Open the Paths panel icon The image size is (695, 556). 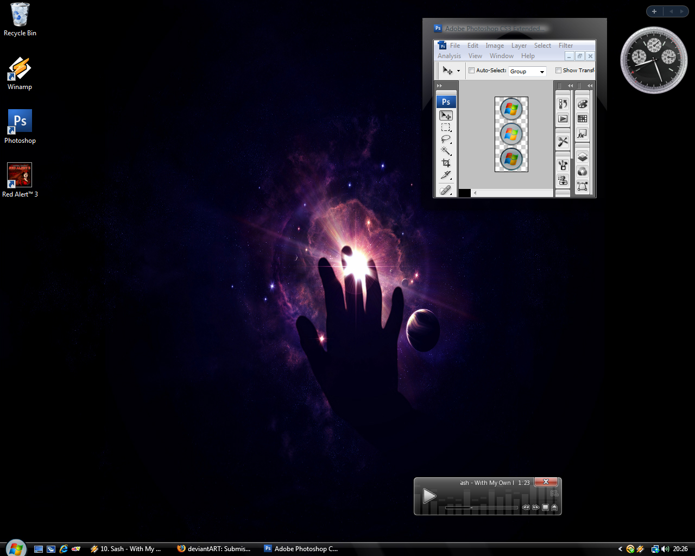[x=582, y=186]
